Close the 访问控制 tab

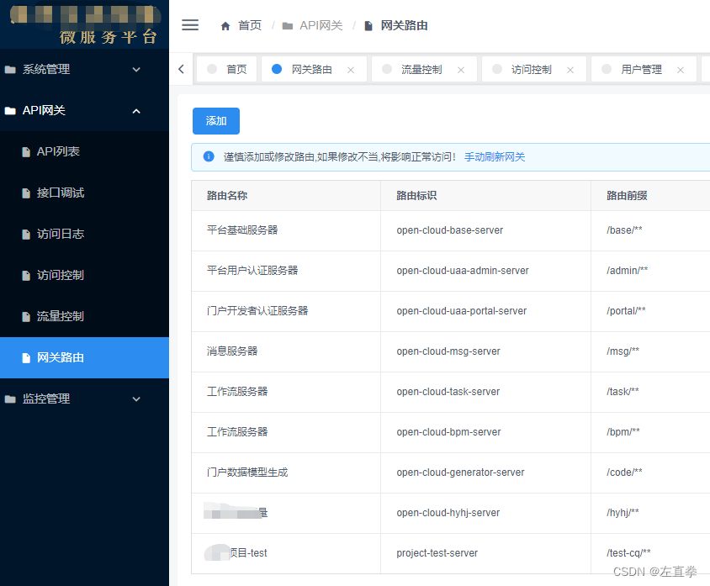tap(570, 69)
